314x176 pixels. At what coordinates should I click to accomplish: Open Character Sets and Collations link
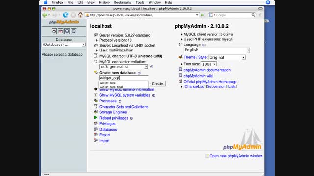124,107
